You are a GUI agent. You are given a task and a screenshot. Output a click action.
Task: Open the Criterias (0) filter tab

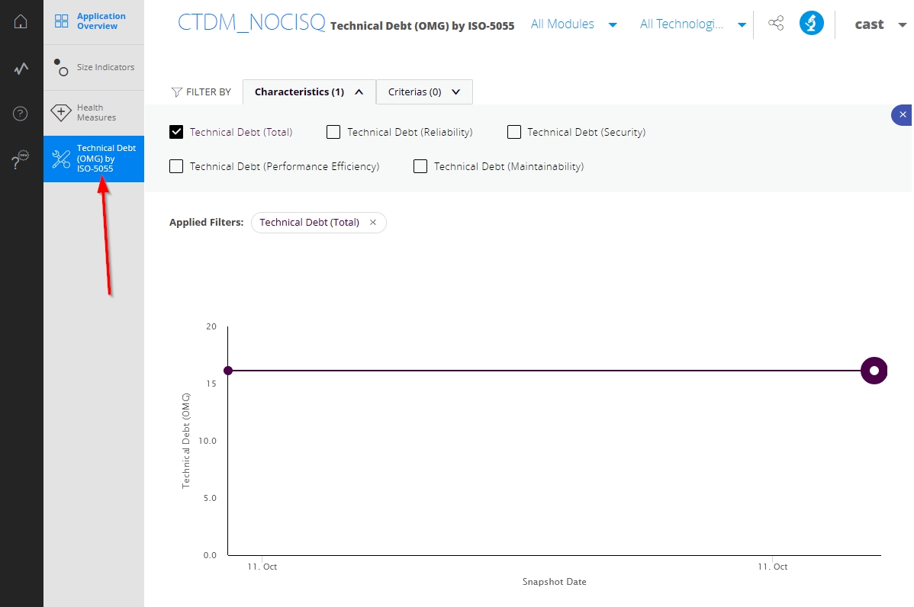pos(424,92)
